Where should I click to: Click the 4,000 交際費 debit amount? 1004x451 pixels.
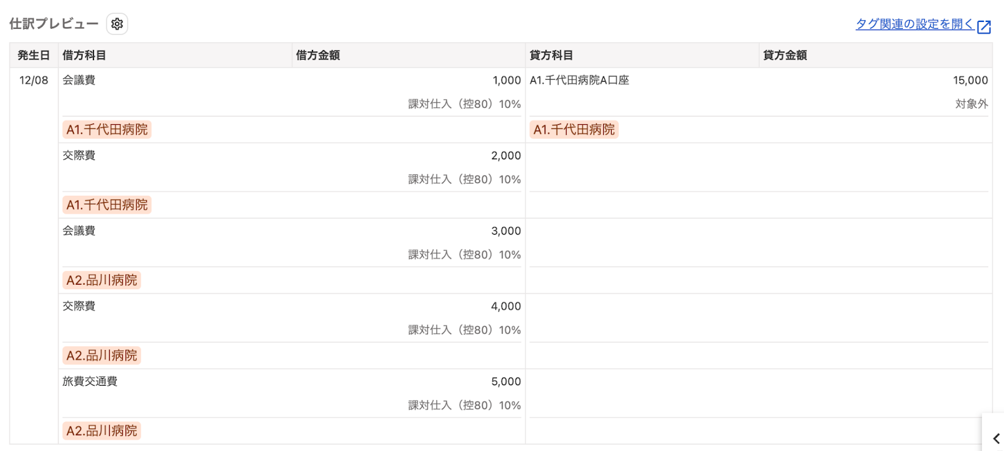click(x=506, y=306)
